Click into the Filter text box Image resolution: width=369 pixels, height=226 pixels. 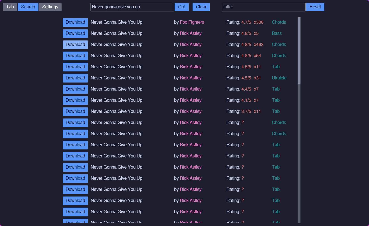264,7
